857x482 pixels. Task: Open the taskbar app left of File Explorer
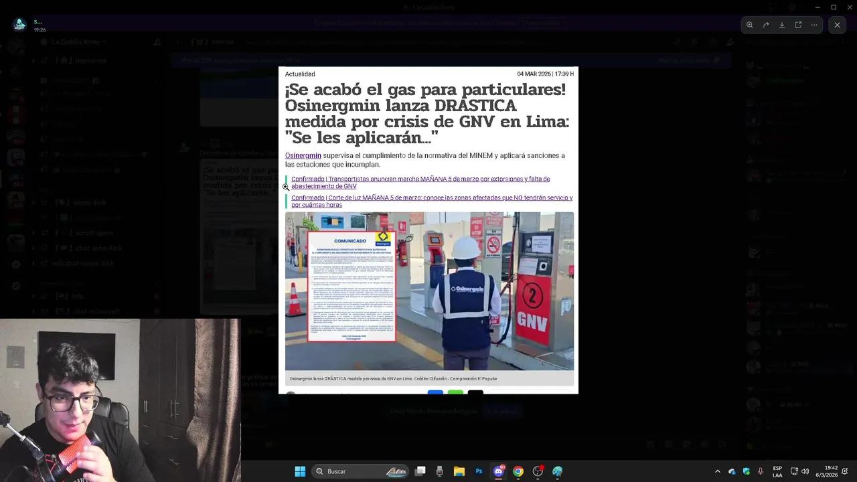coord(439,471)
